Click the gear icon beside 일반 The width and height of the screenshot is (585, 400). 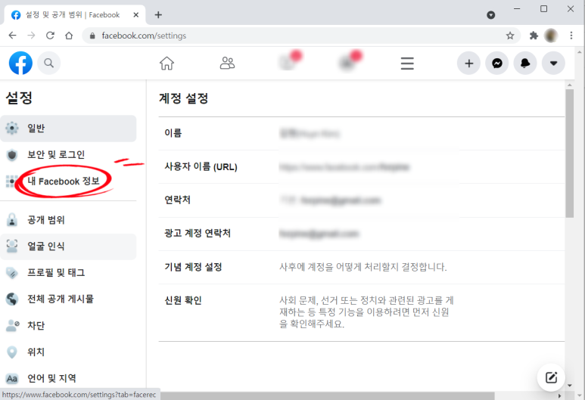coord(12,129)
